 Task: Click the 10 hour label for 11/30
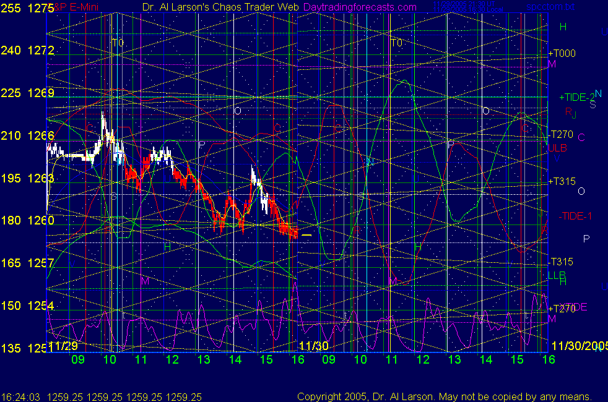click(360, 360)
